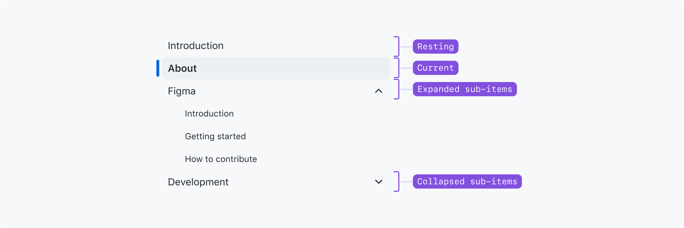Open the Introduction sub-item under Figma

209,114
